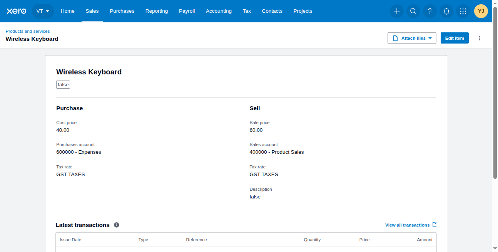The height and width of the screenshot is (252, 498).
Task: Open the help question mark icon
Action: [430, 11]
